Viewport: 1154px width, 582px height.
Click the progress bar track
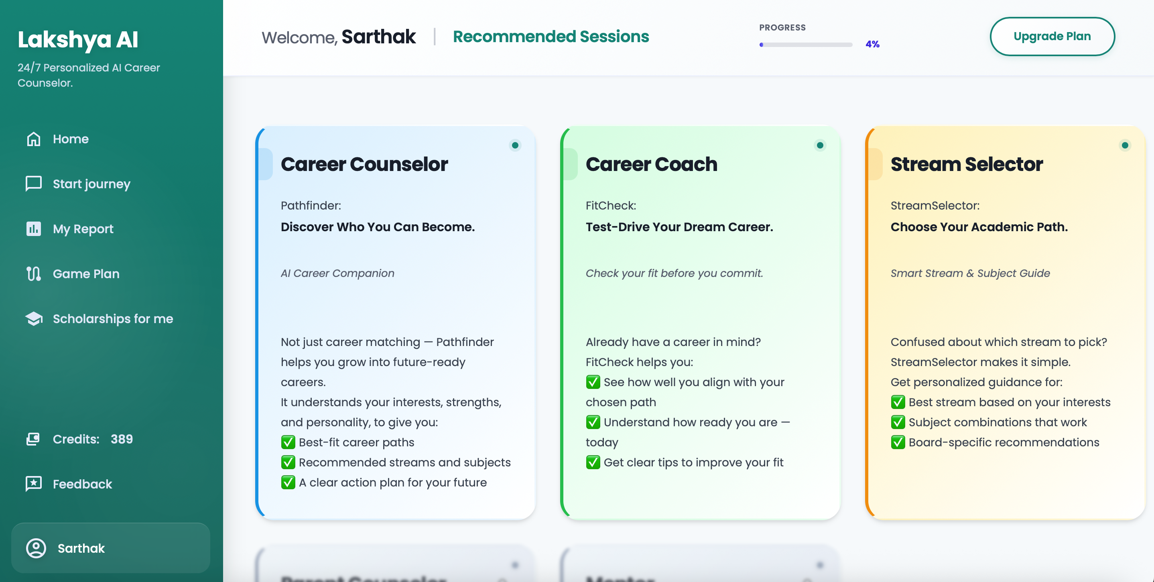[805, 45]
